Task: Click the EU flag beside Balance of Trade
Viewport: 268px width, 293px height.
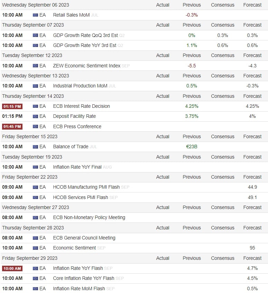Action: point(35,147)
